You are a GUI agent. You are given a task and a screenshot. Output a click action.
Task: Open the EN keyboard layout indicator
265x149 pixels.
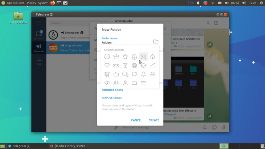192,3
